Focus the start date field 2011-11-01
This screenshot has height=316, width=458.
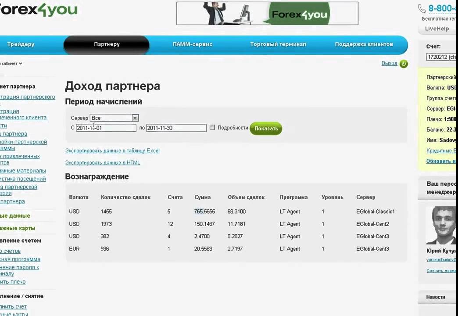pos(106,128)
